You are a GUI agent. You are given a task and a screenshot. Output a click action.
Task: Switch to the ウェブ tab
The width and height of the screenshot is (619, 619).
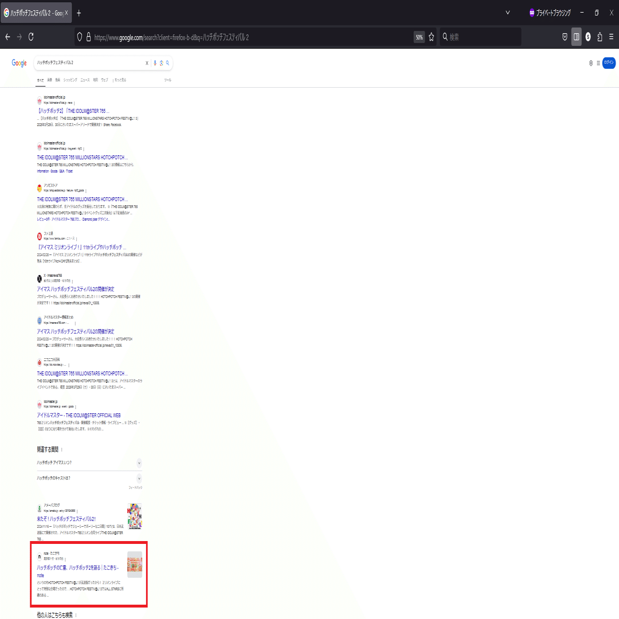pos(105,80)
